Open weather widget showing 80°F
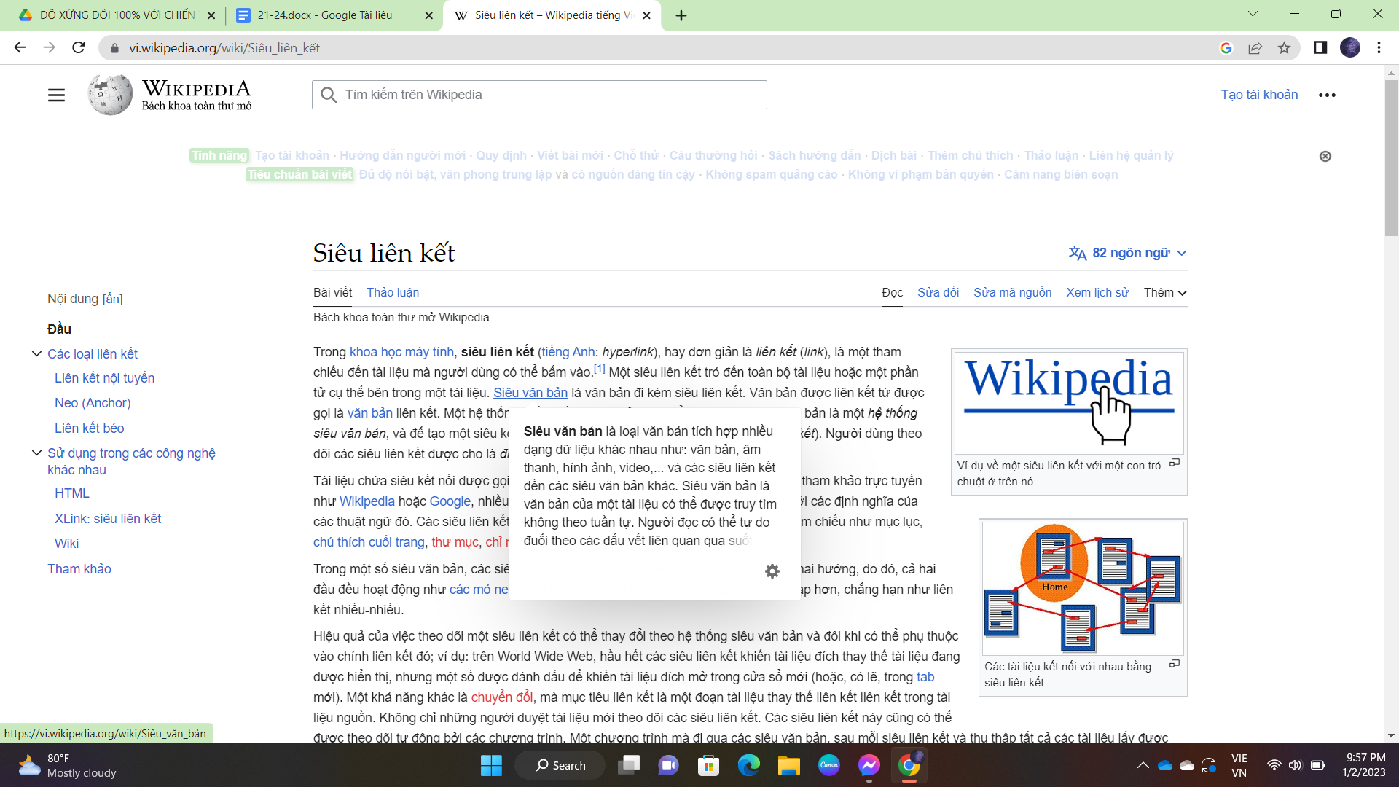The height and width of the screenshot is (787, 1399). click(67, 765)
